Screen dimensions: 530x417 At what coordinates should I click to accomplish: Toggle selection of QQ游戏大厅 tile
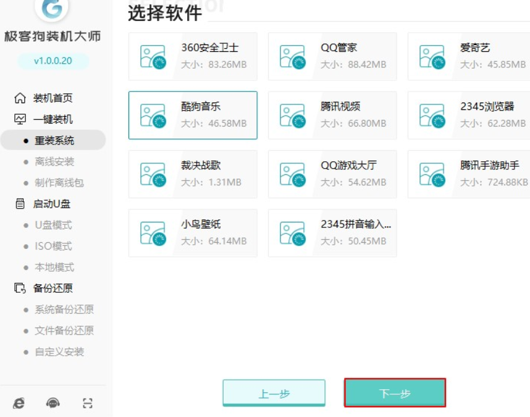[x=332, y=174]
